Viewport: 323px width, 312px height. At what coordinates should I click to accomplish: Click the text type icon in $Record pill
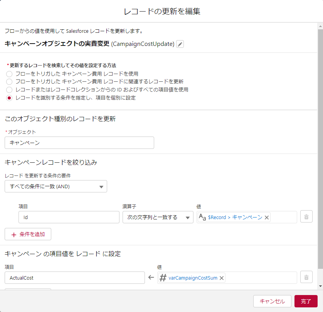coord(202,217)
